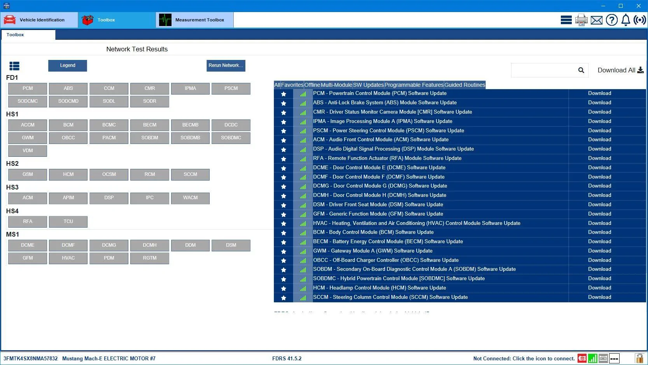Click signal bars icon for OBCC update row

303,261
